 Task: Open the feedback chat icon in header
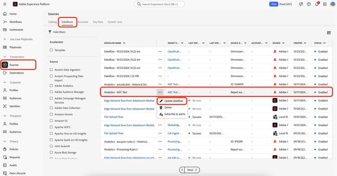point(301,4)
